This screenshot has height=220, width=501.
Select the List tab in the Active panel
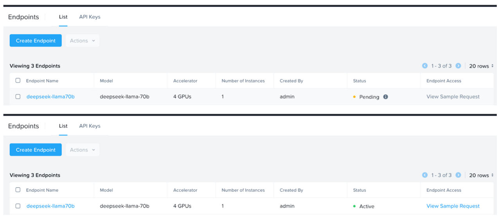(x=63, y=126)
